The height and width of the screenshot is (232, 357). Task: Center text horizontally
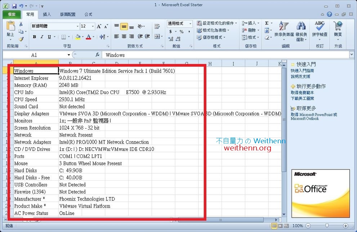[124, 36]
